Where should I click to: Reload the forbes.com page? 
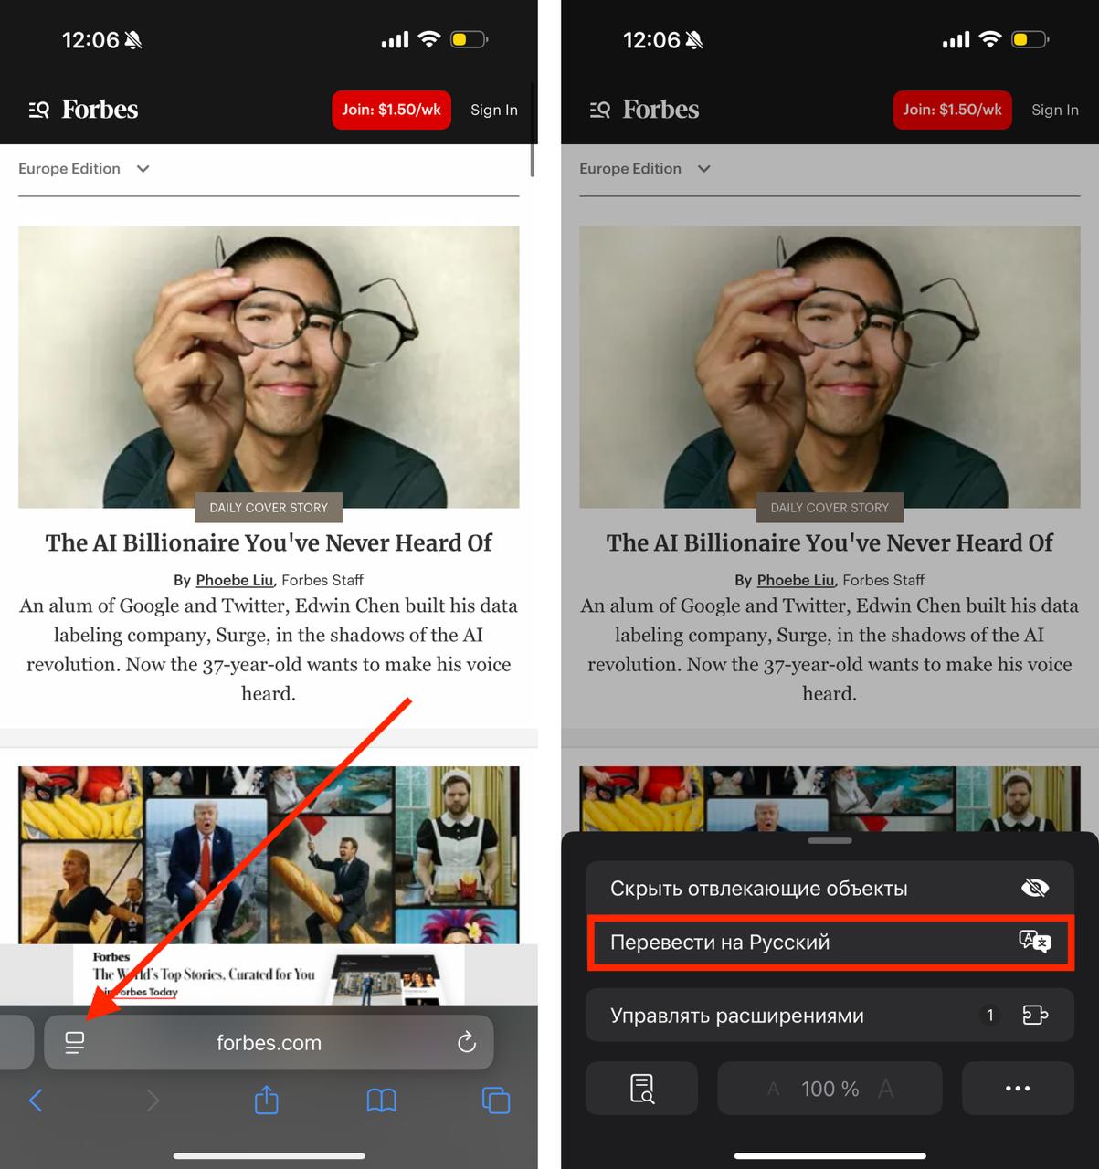(466, 1042)
